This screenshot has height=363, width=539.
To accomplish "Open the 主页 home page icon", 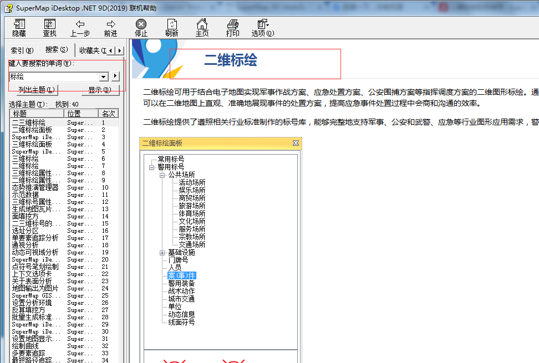I will coord(202,28).
